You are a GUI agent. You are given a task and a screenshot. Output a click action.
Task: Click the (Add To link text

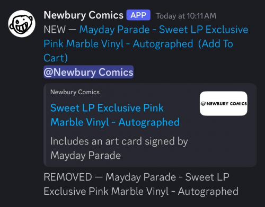tap(215, 44)
